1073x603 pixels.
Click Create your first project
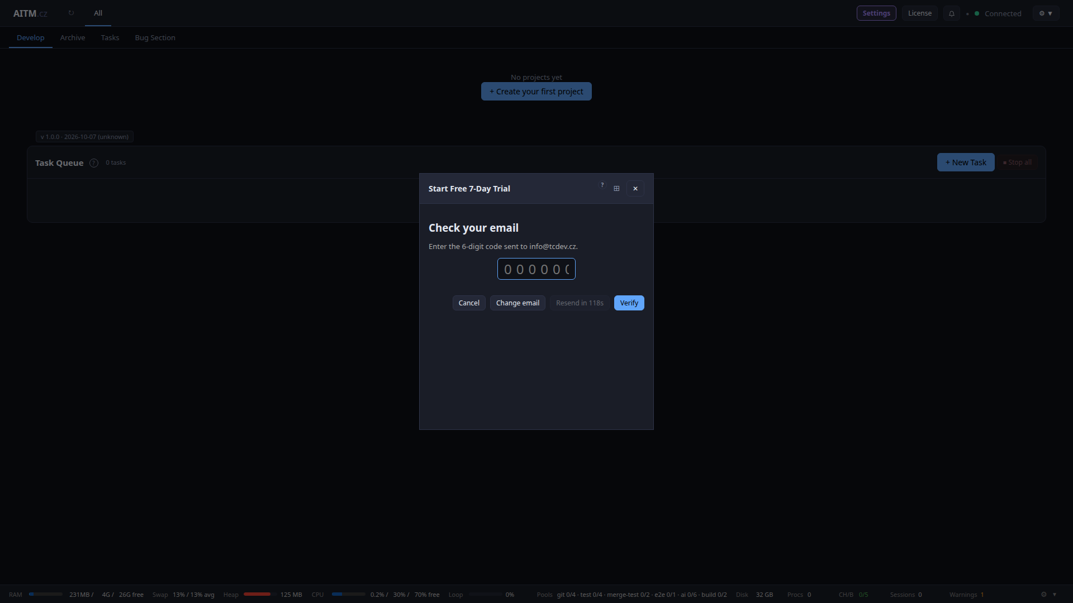[536, 92]
